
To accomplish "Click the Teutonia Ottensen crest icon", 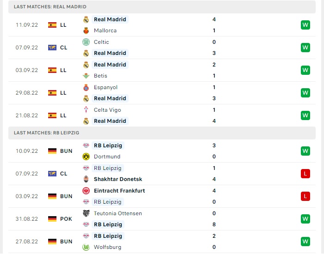I will click(86, 213).
